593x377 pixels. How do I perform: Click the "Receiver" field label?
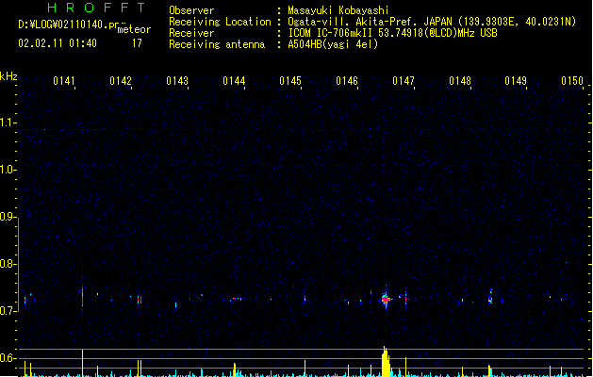click(191, 33)
